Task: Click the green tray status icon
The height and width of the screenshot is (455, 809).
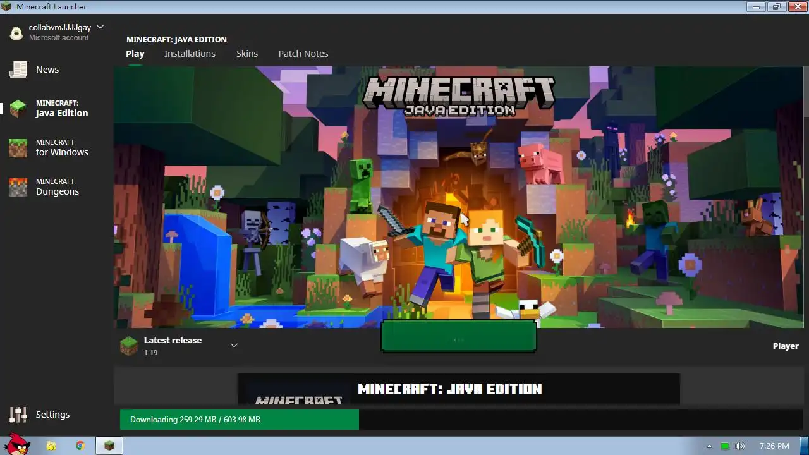Action: 725,446
